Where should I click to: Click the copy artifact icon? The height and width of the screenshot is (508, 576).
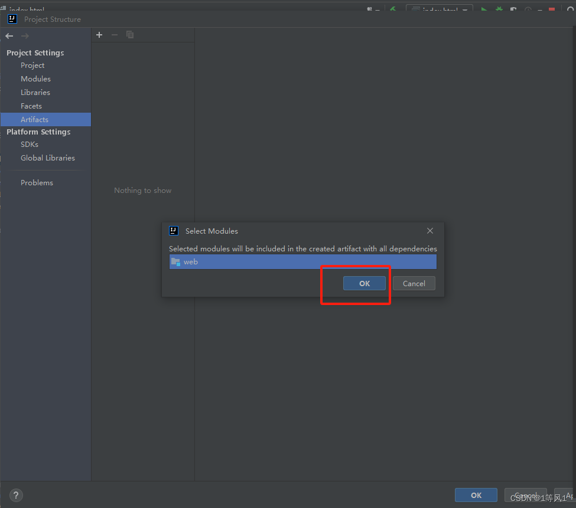130,35
